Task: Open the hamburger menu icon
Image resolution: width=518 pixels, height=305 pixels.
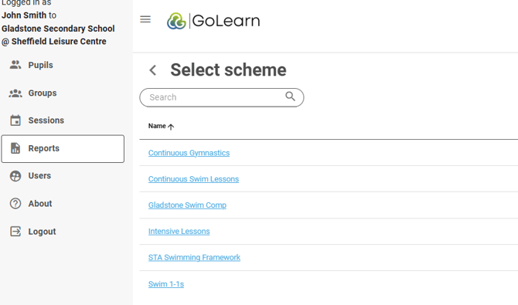Action: (x=145, y=19)
